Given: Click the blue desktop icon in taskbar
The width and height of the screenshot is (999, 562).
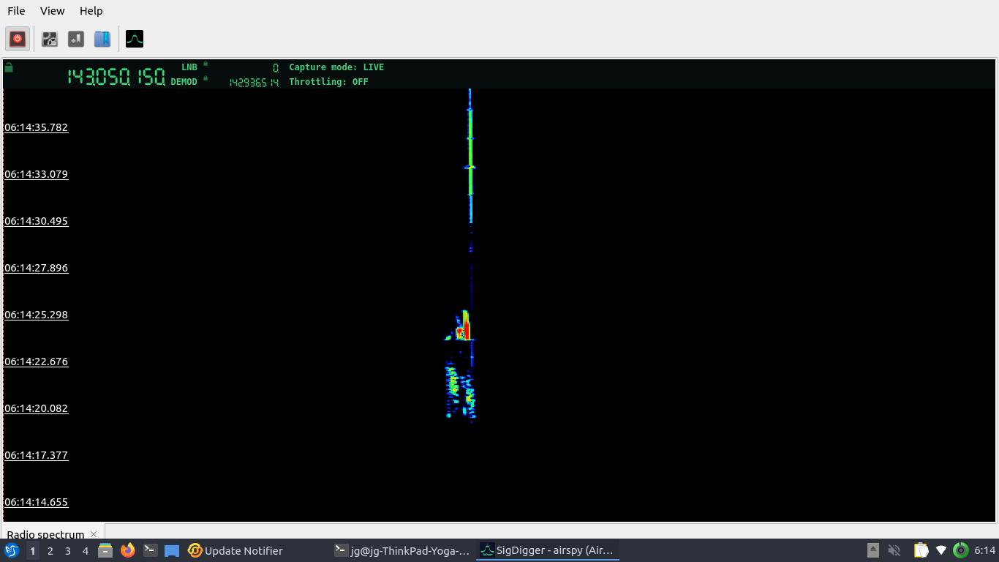Looking at the screenshot, I should 172,551.
